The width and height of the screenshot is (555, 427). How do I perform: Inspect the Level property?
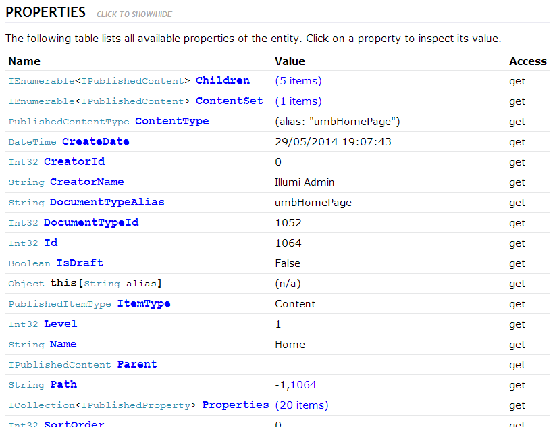[61, 324]
